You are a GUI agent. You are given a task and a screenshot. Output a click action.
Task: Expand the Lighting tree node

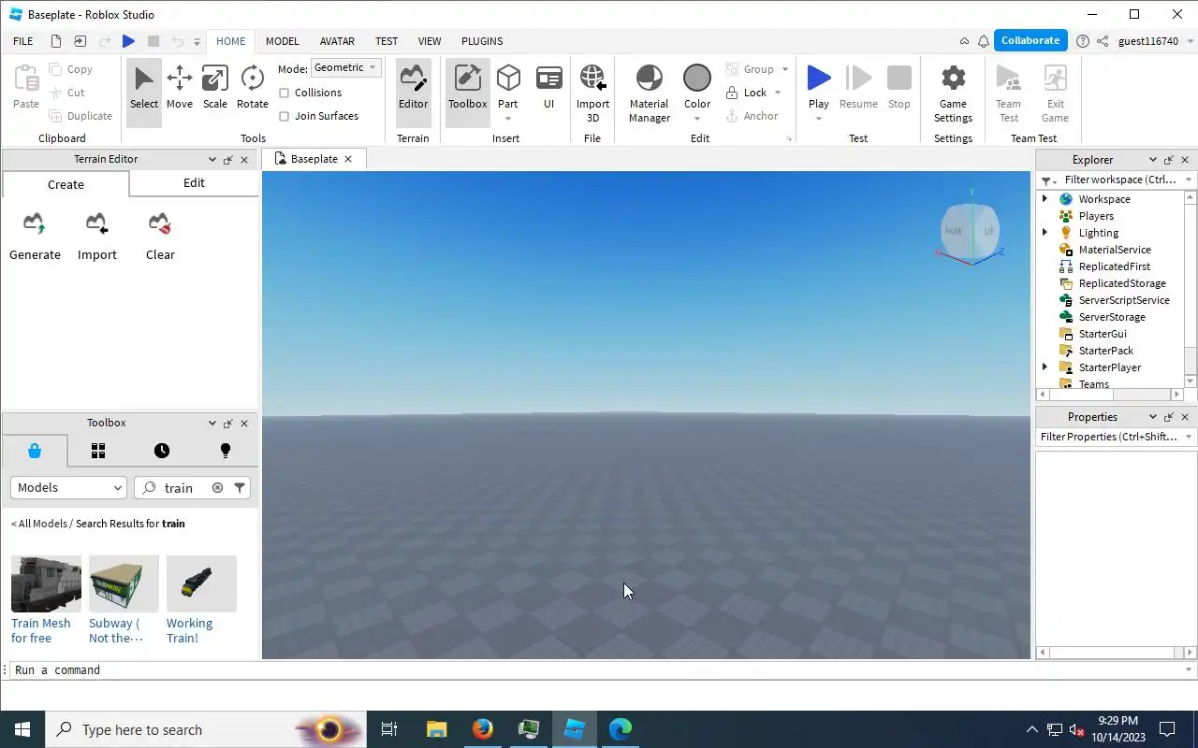[x=1045, y=233]
